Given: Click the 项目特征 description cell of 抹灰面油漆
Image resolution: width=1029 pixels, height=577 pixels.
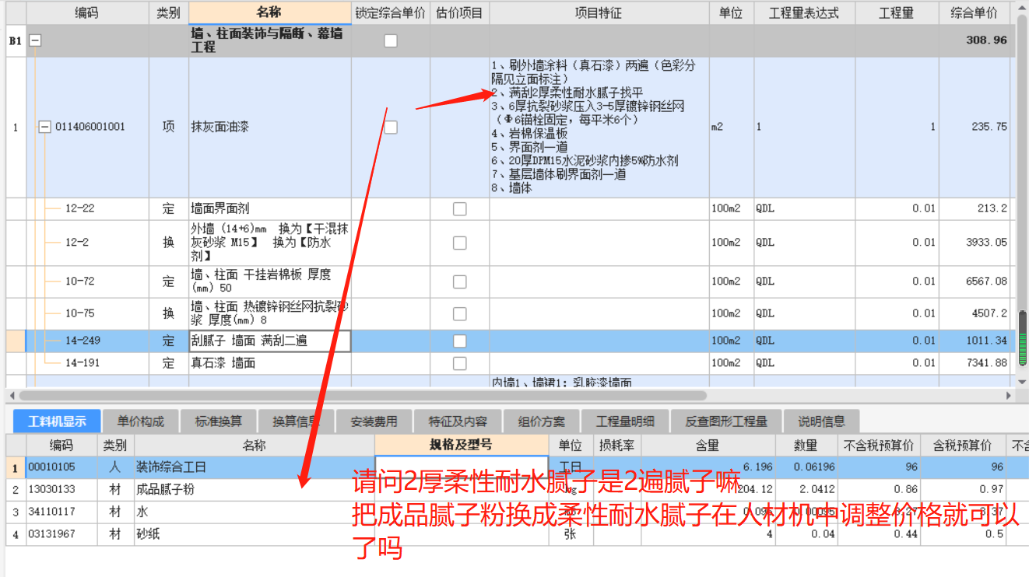Looking at the screenshot, I should [x=599, y=127].
